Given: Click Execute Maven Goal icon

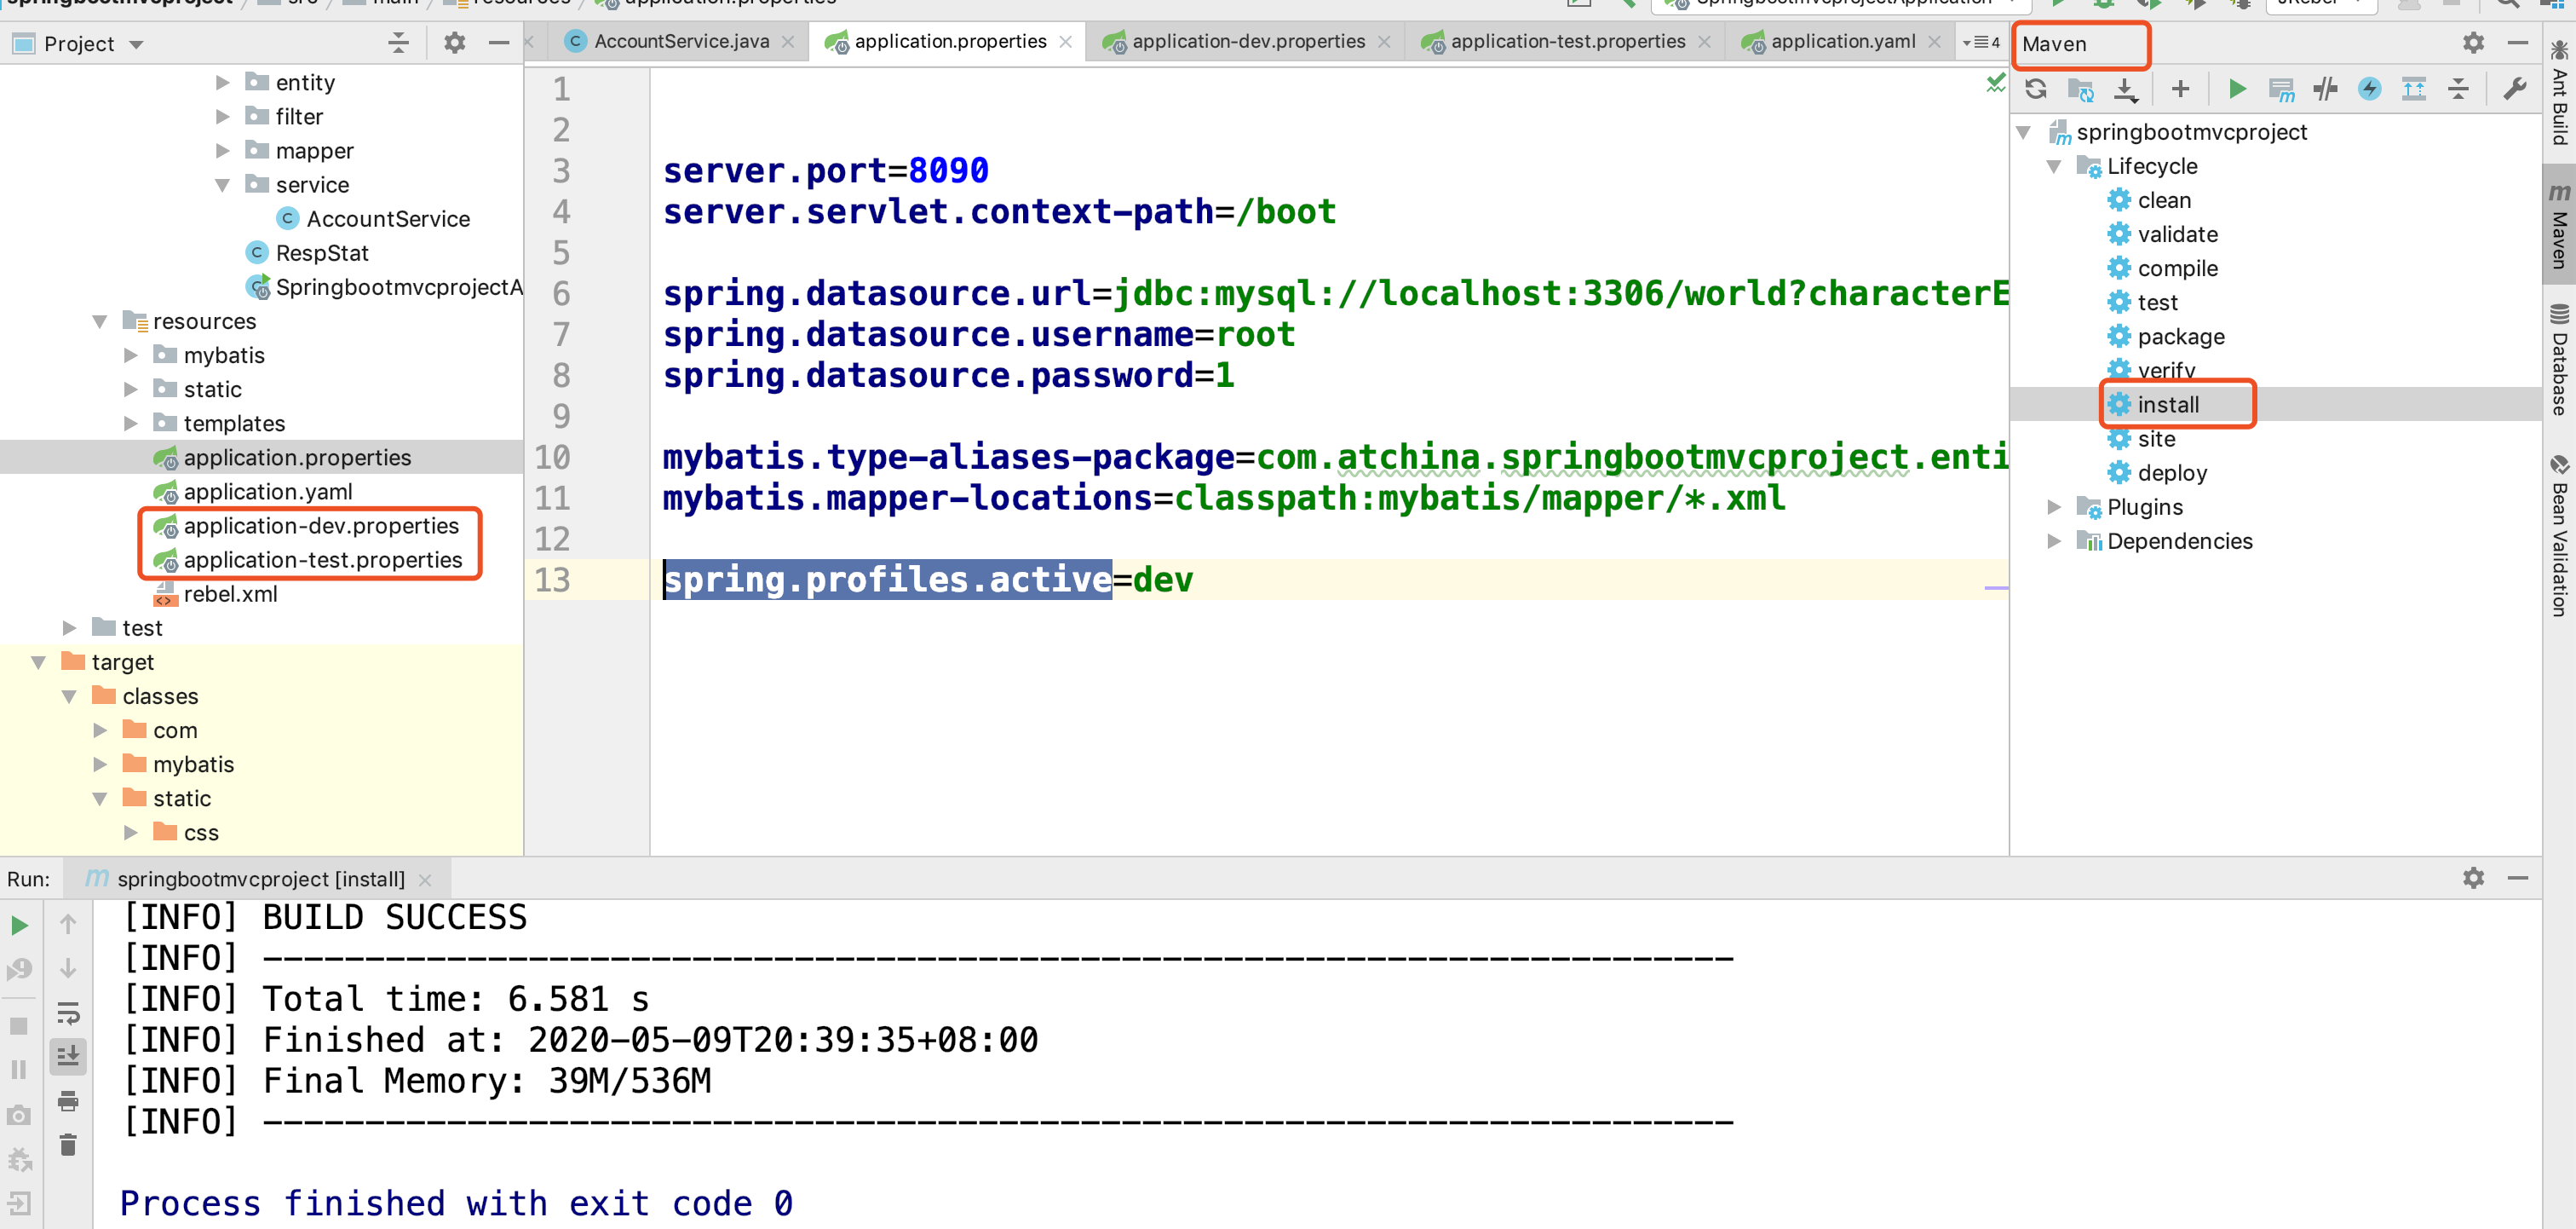Looking at the screenshot, I should (2281, 89).
